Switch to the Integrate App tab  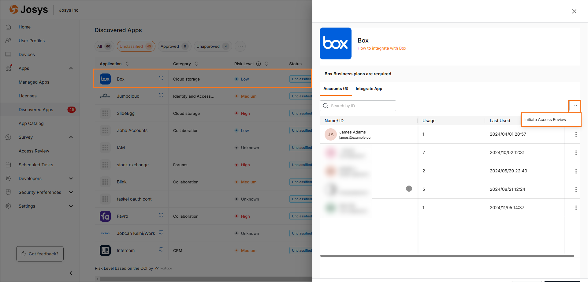pos(369,89)
